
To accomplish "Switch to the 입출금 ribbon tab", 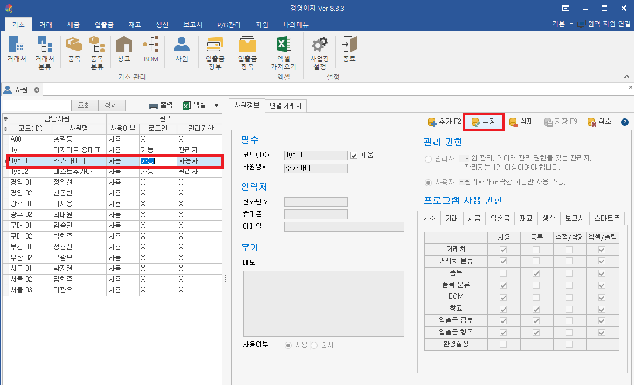I will pyautogui.click(x=104, y=24).
